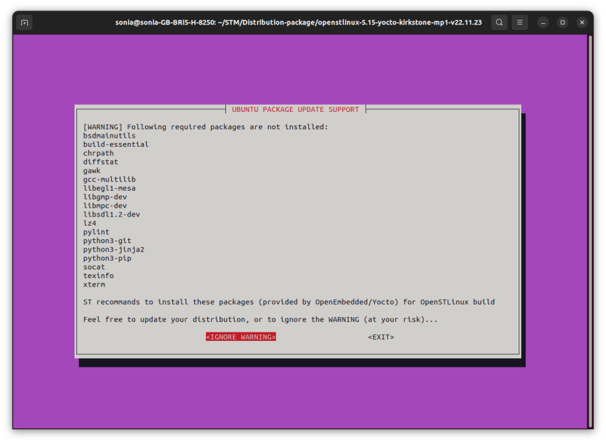This screenshot has height=443, width=606.
Task: Click the socat package line
Action: tap(94, 267)
